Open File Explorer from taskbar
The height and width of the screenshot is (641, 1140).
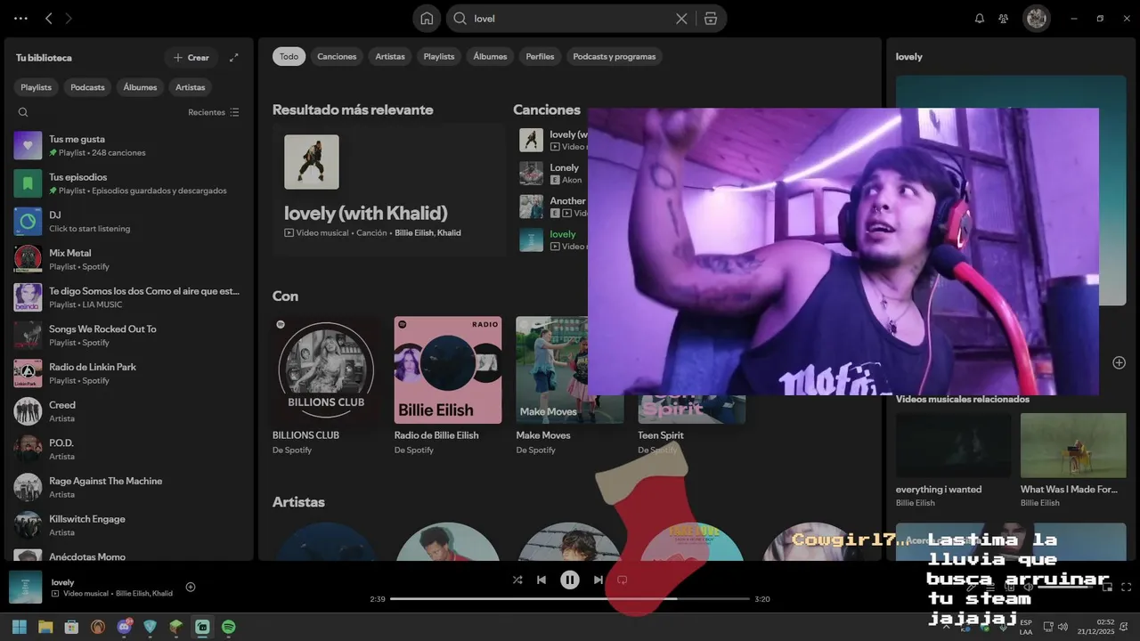tap(45, 627)
